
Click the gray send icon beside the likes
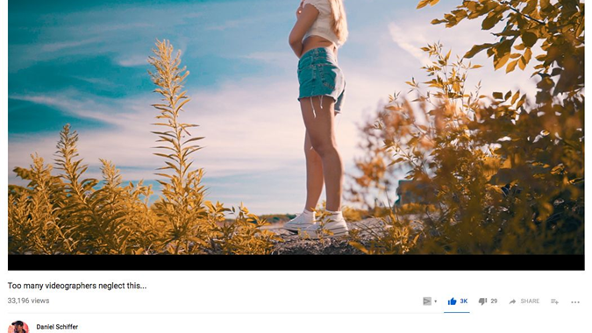[x=427, y=301]
